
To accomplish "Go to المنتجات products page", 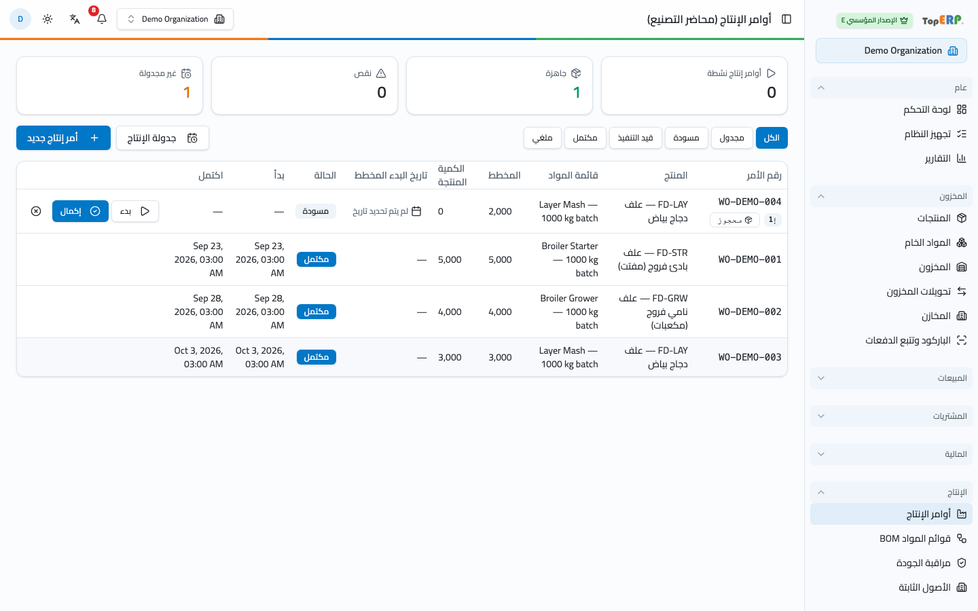I will pyautogui.click(x=891, y=218).
